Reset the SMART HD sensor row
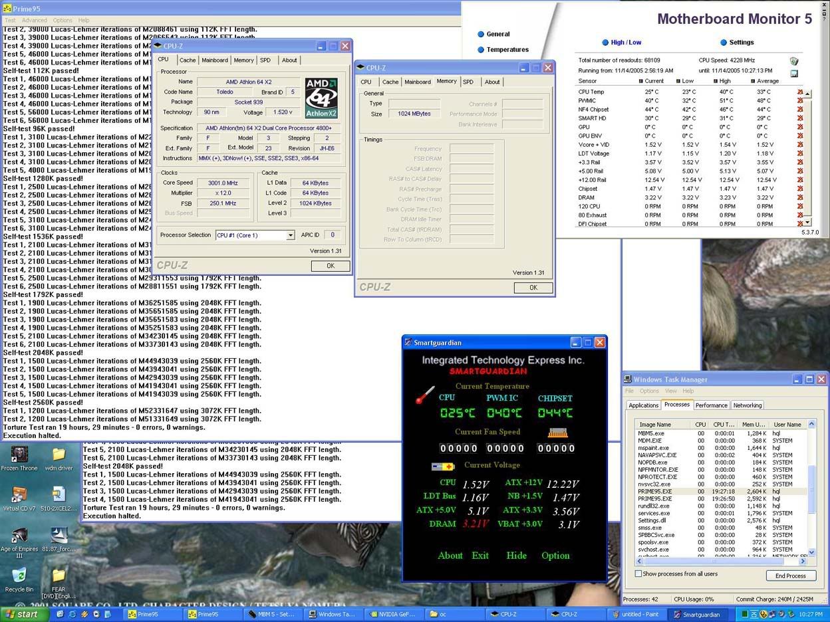Image resolution: width=830 pixels, height=622 pixels. point(800,118)
